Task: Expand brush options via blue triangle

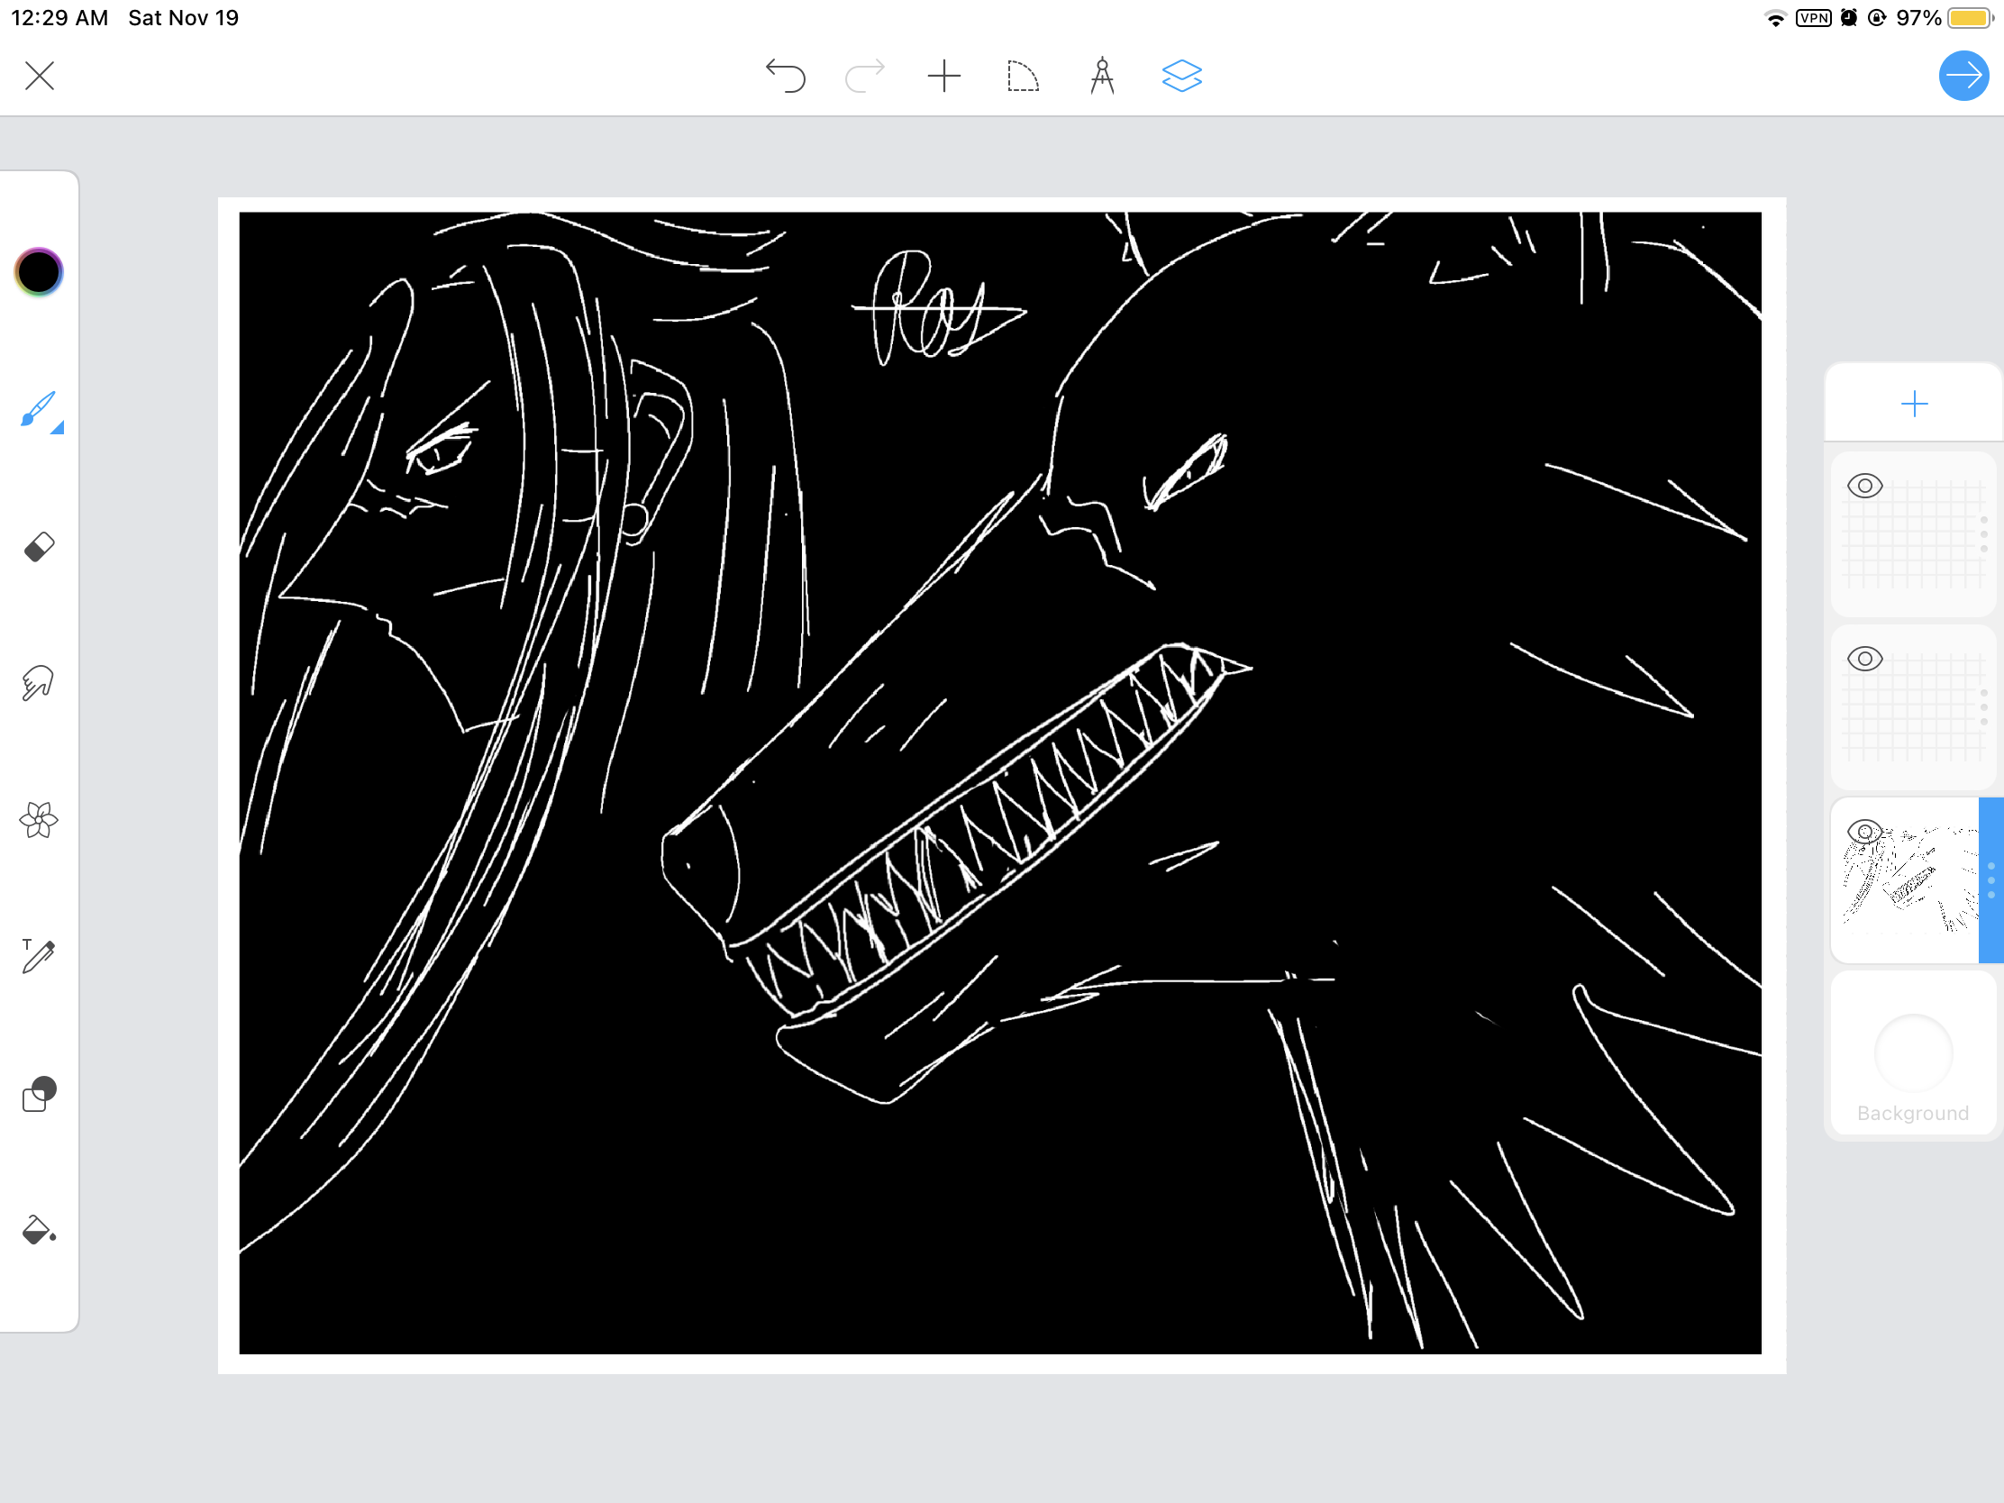Action: [58, 429]
